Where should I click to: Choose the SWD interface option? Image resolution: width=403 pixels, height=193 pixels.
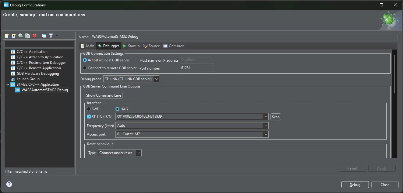click(93, 109)
